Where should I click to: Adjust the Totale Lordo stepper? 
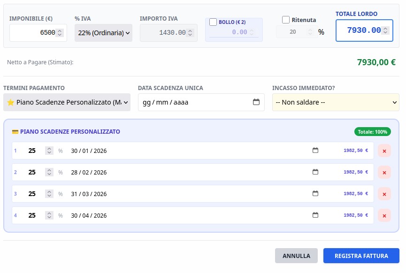click(385, 30)
